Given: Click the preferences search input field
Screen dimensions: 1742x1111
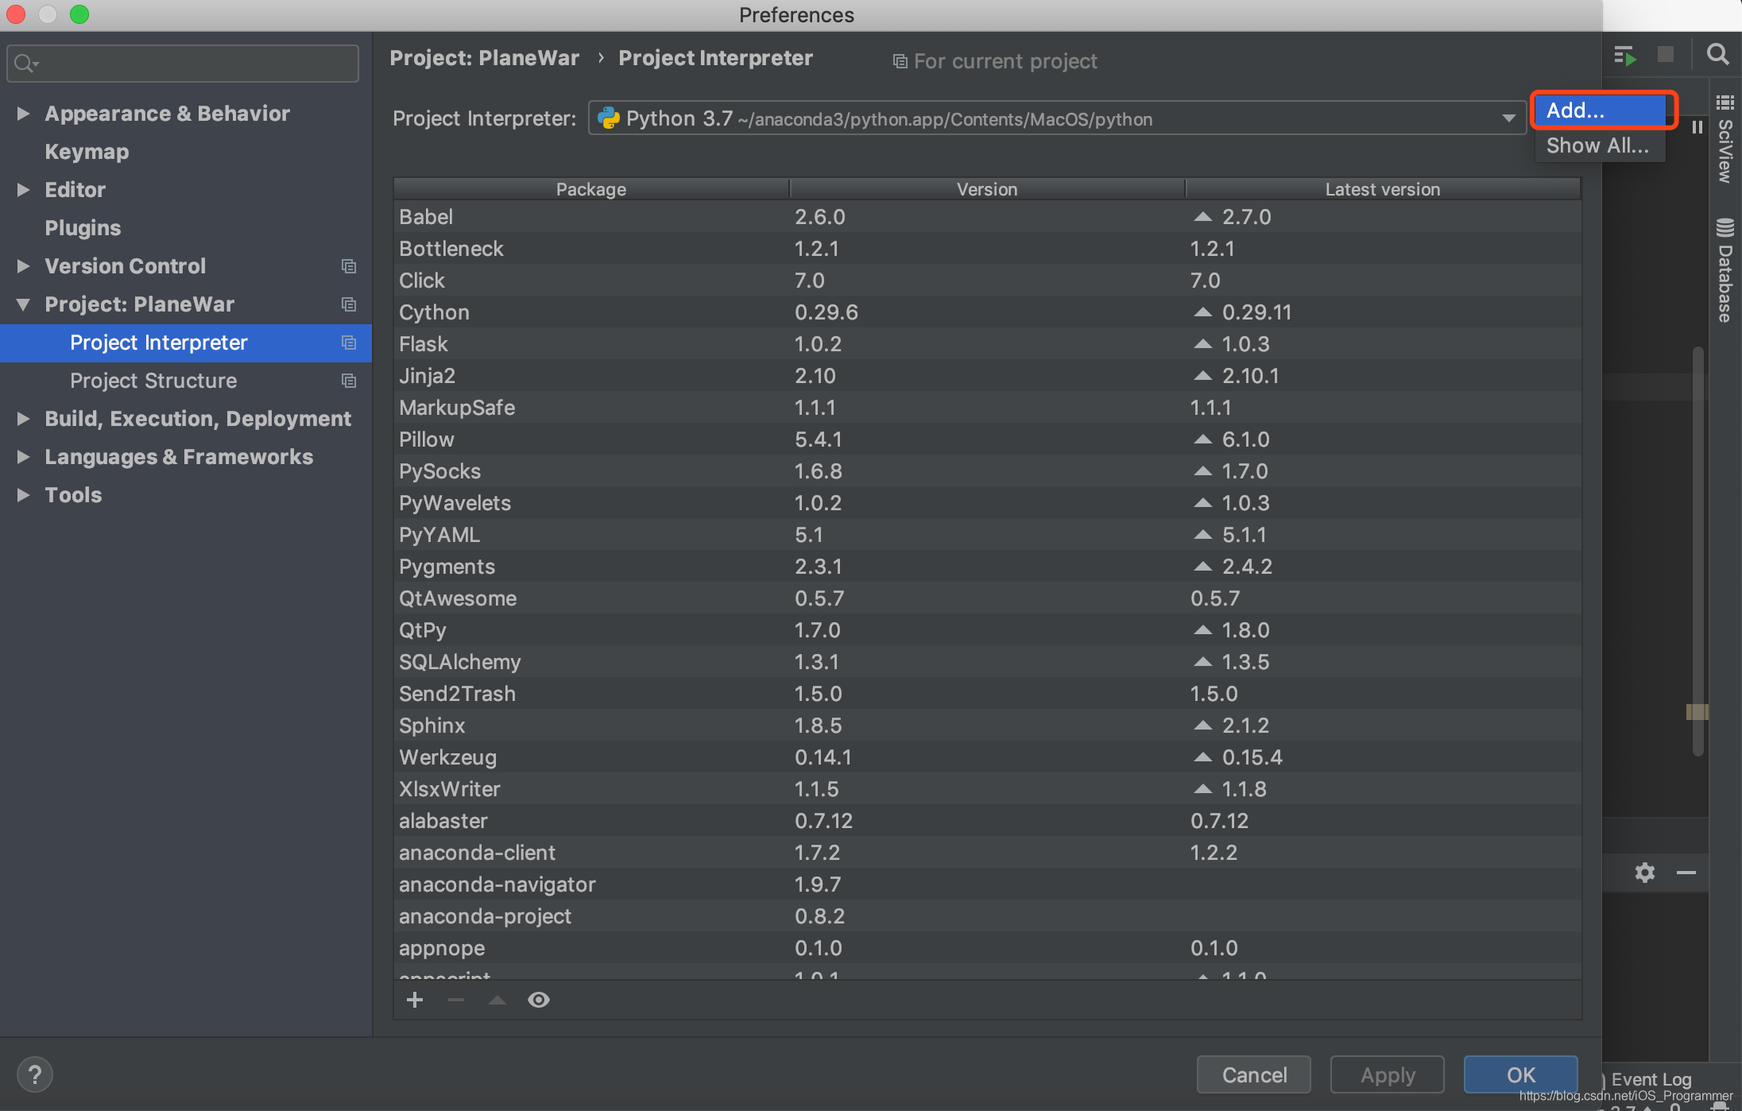Looking at the screenshot, I should [183, 64].
